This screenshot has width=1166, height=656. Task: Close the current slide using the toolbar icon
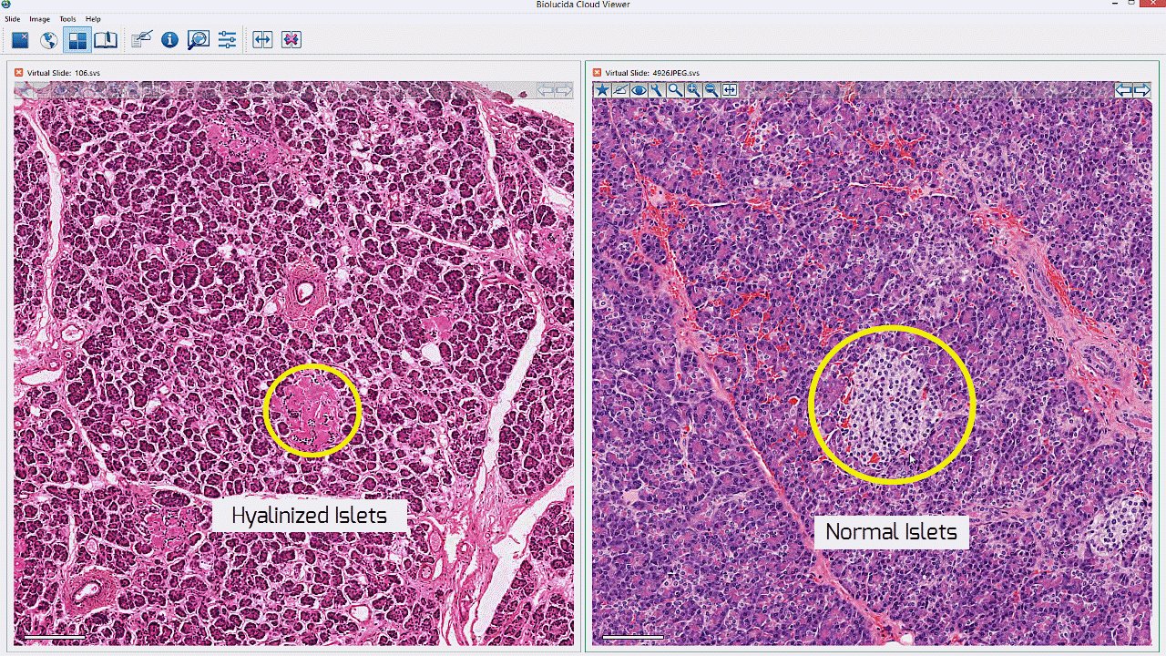point(19,39)
